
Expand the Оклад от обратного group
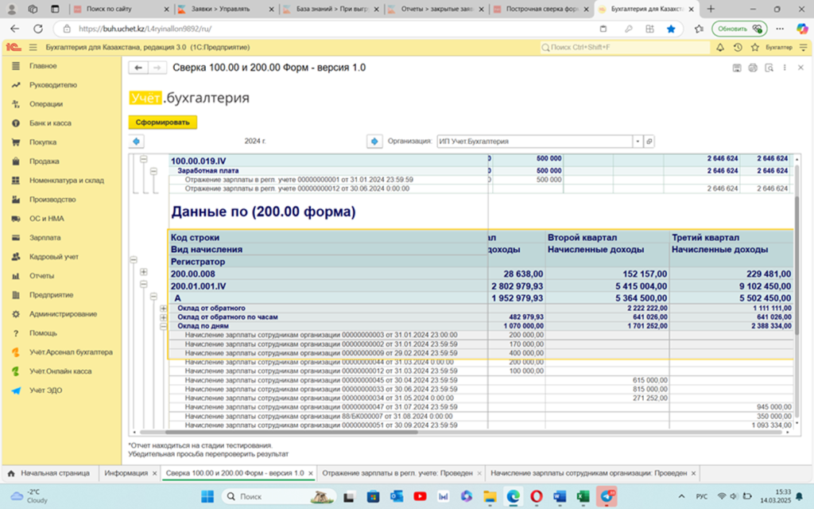pos(163,308)
